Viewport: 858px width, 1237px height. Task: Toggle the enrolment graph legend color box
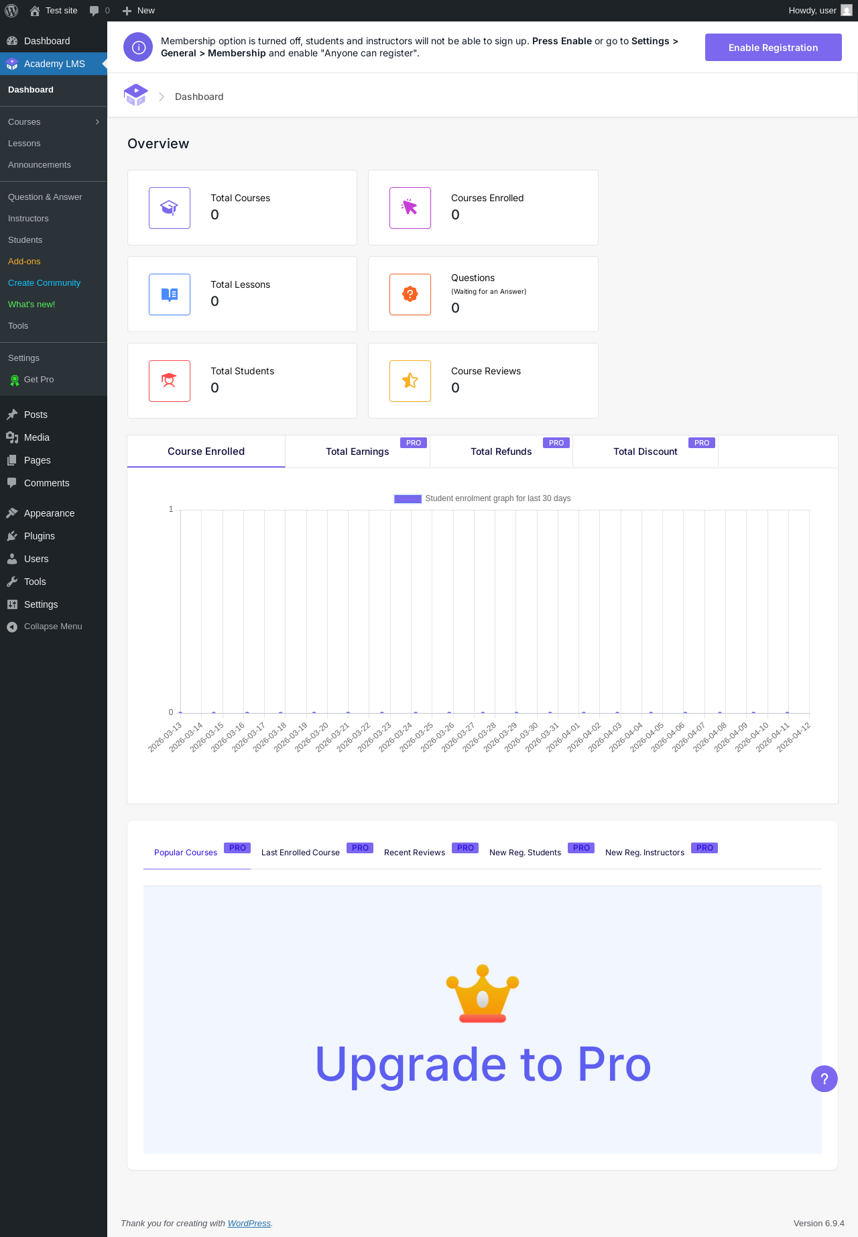[408, 498]
